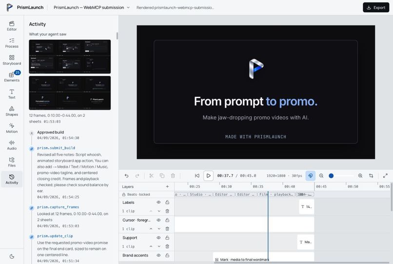
Task: Click the scissors split icon
Action: 151,176
